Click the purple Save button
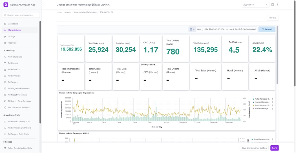296x153 pixels. [x=274, y=148]
